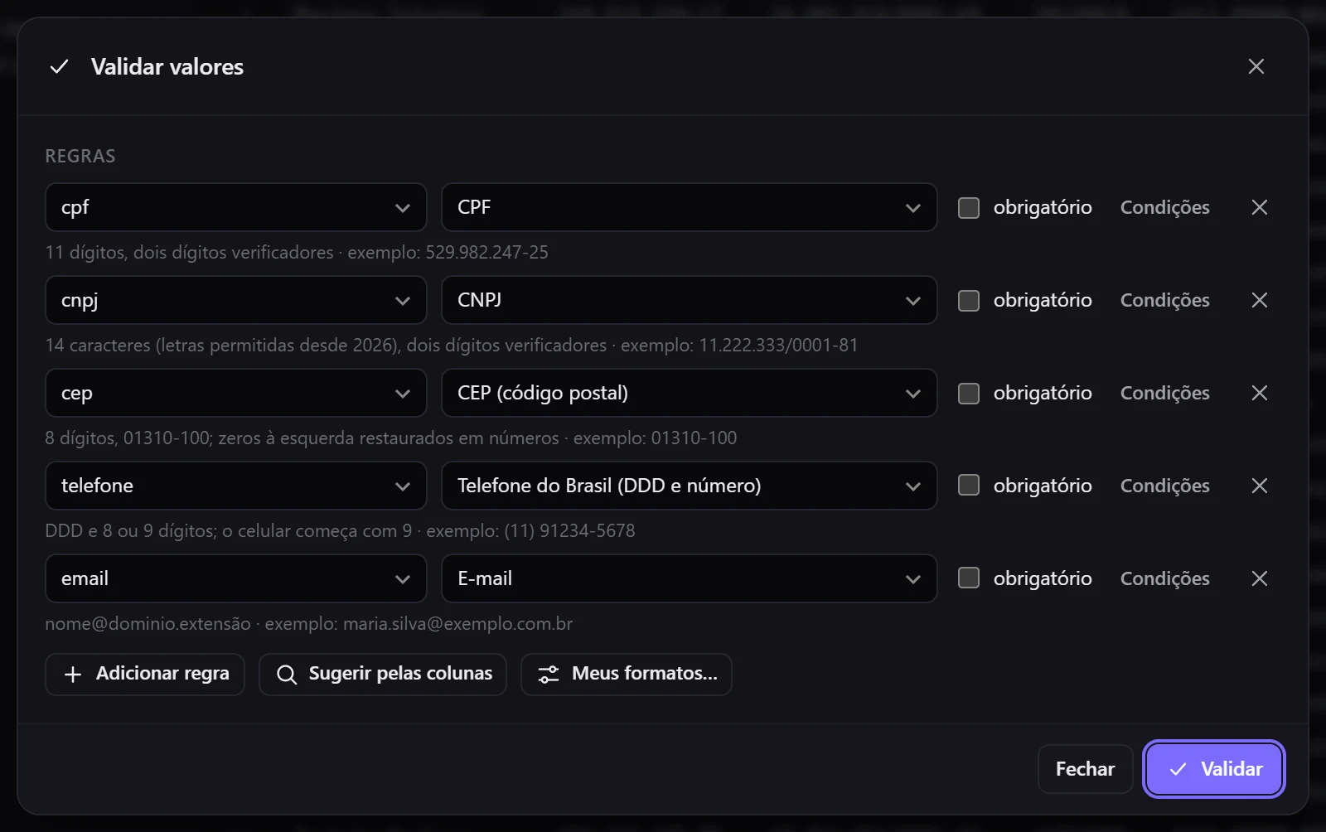This screenshot has height=832, width=1326.
Task: Remove the email rule using its X icon
Action: (1259, 578)
